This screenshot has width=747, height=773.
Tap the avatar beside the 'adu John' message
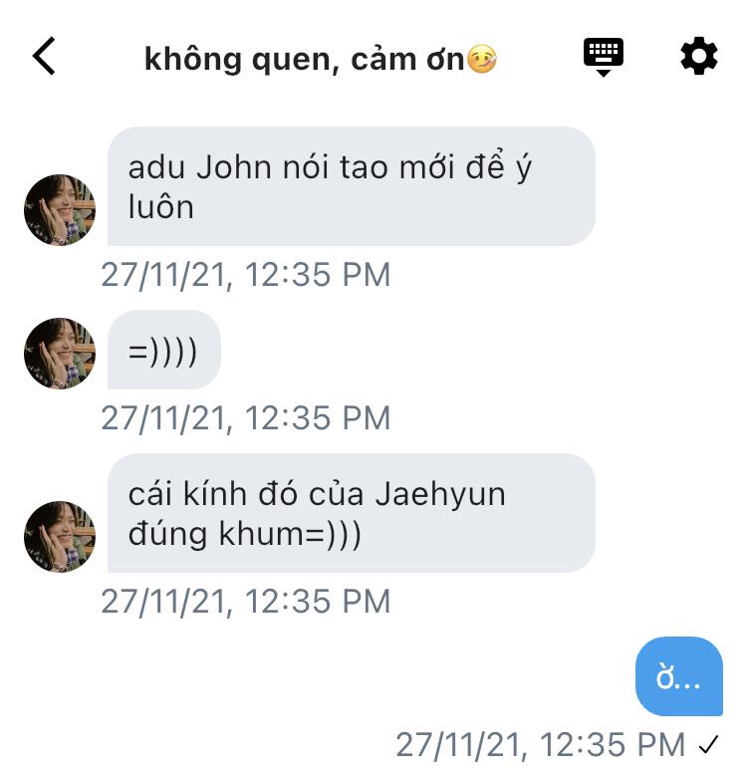click(x=60, y=210)
